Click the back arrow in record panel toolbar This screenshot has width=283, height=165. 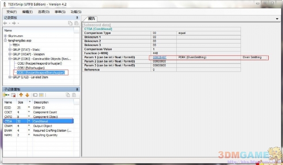pos(5,23)
